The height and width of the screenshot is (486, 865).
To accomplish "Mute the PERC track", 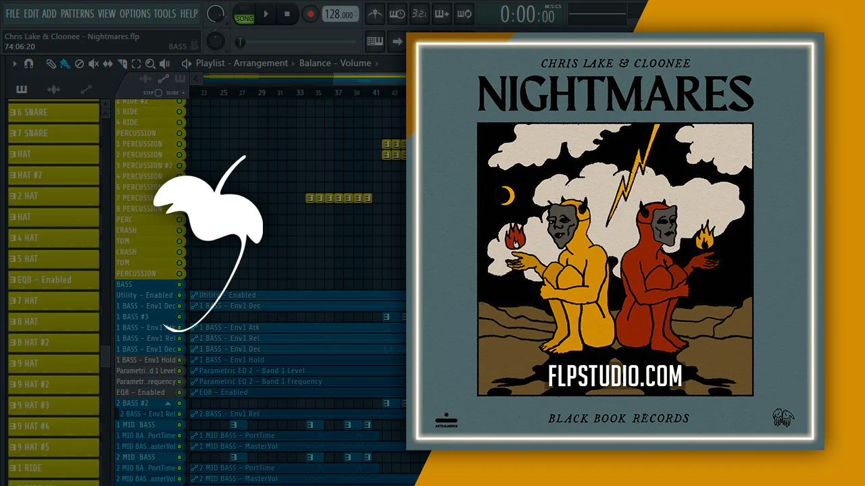I will 179,219.
